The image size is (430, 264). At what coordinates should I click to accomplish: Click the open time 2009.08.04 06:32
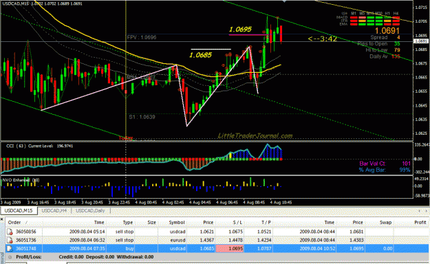pos(87,240)
